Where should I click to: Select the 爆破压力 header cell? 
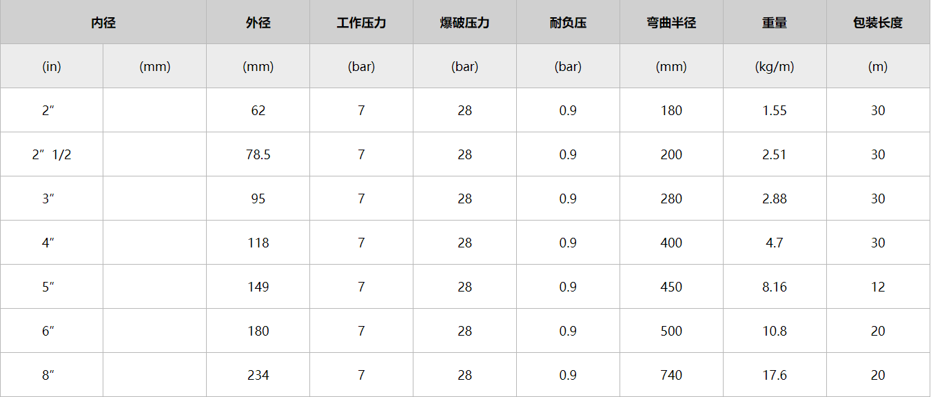[x=464, y=23]
